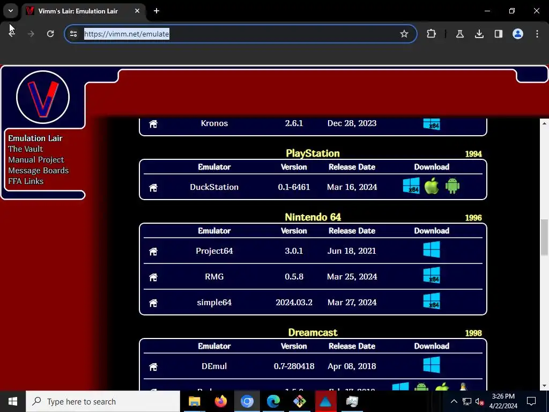
Task: Show browser downloads
Action: click(x=479, y=34)
